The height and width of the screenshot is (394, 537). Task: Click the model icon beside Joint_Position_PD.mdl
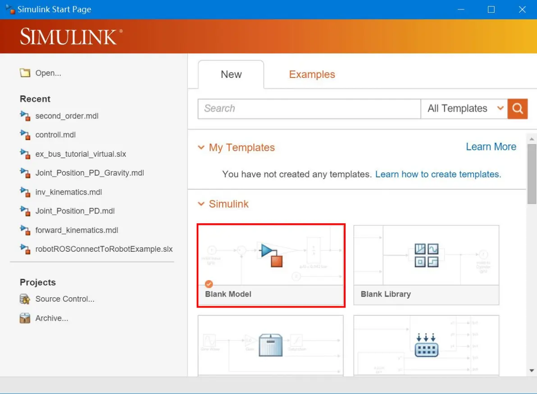[x=25, y=211]
